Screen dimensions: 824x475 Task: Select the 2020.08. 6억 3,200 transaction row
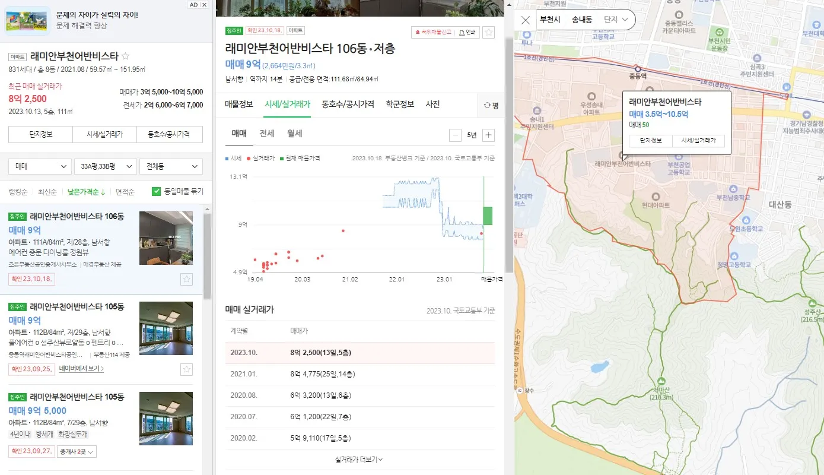pyautogui.click(x=360, y=395)
